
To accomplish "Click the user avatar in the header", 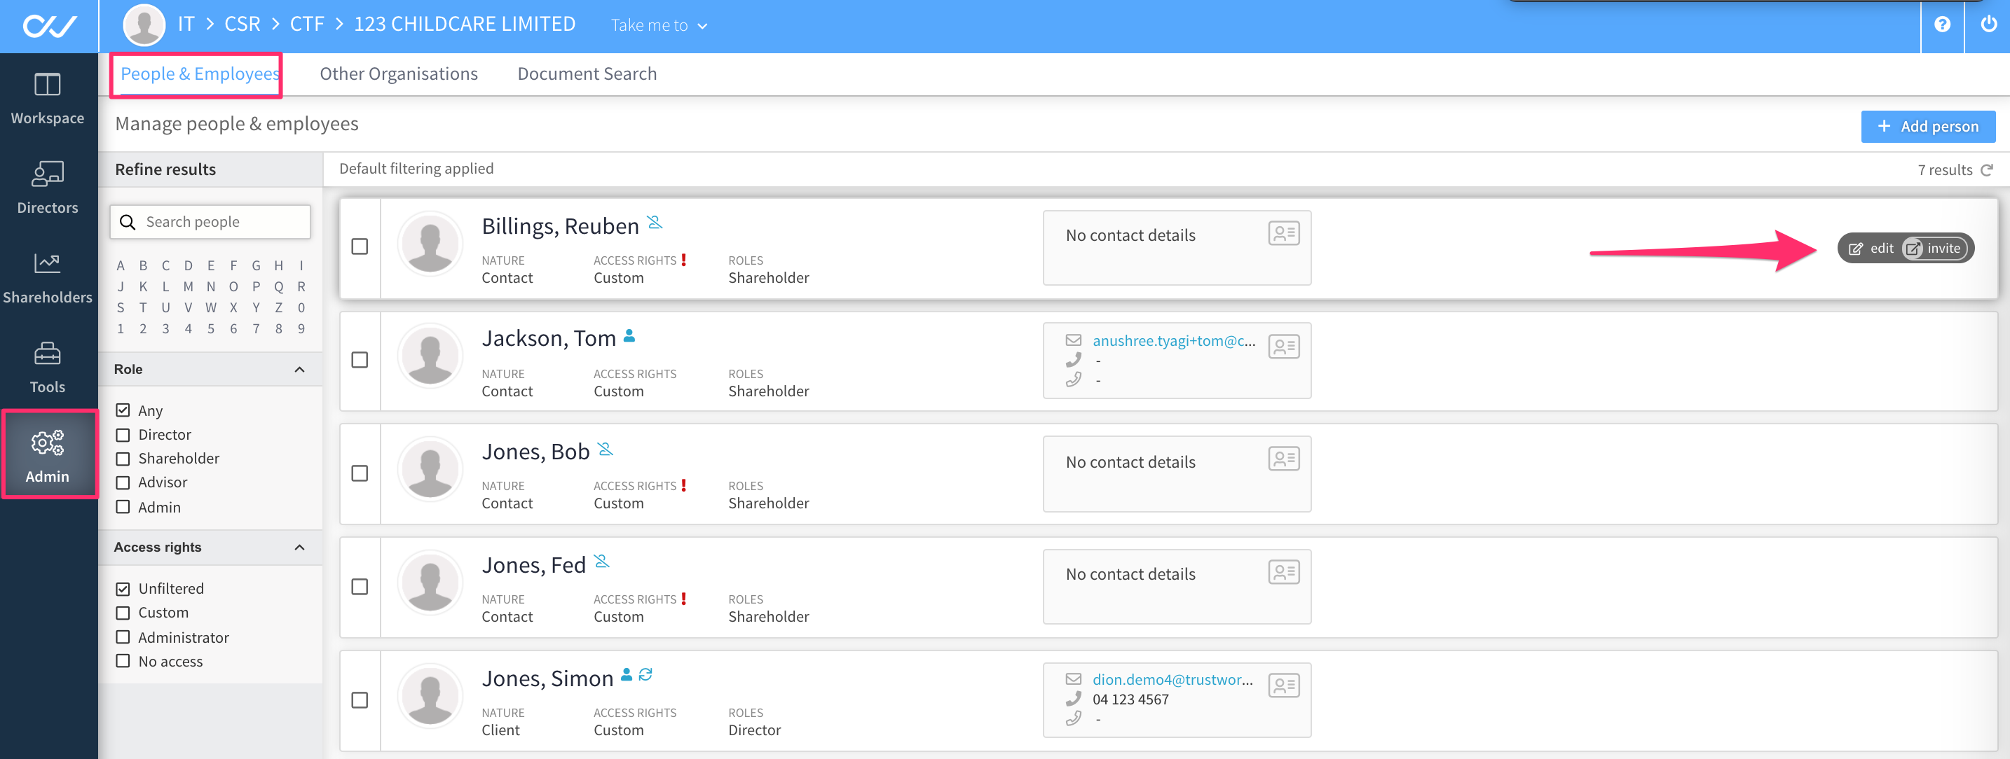I will [144, 25].
